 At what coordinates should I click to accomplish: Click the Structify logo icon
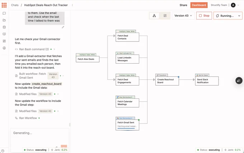coord(4,5)
